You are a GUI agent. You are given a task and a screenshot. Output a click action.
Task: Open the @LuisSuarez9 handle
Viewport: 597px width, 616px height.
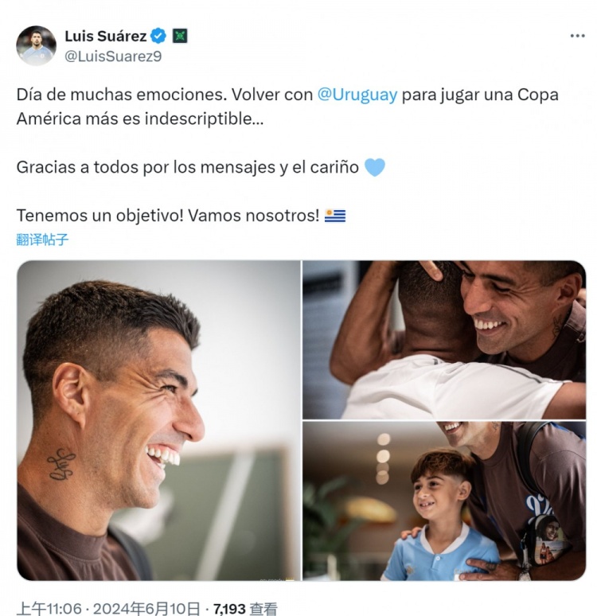pos(113,57)
